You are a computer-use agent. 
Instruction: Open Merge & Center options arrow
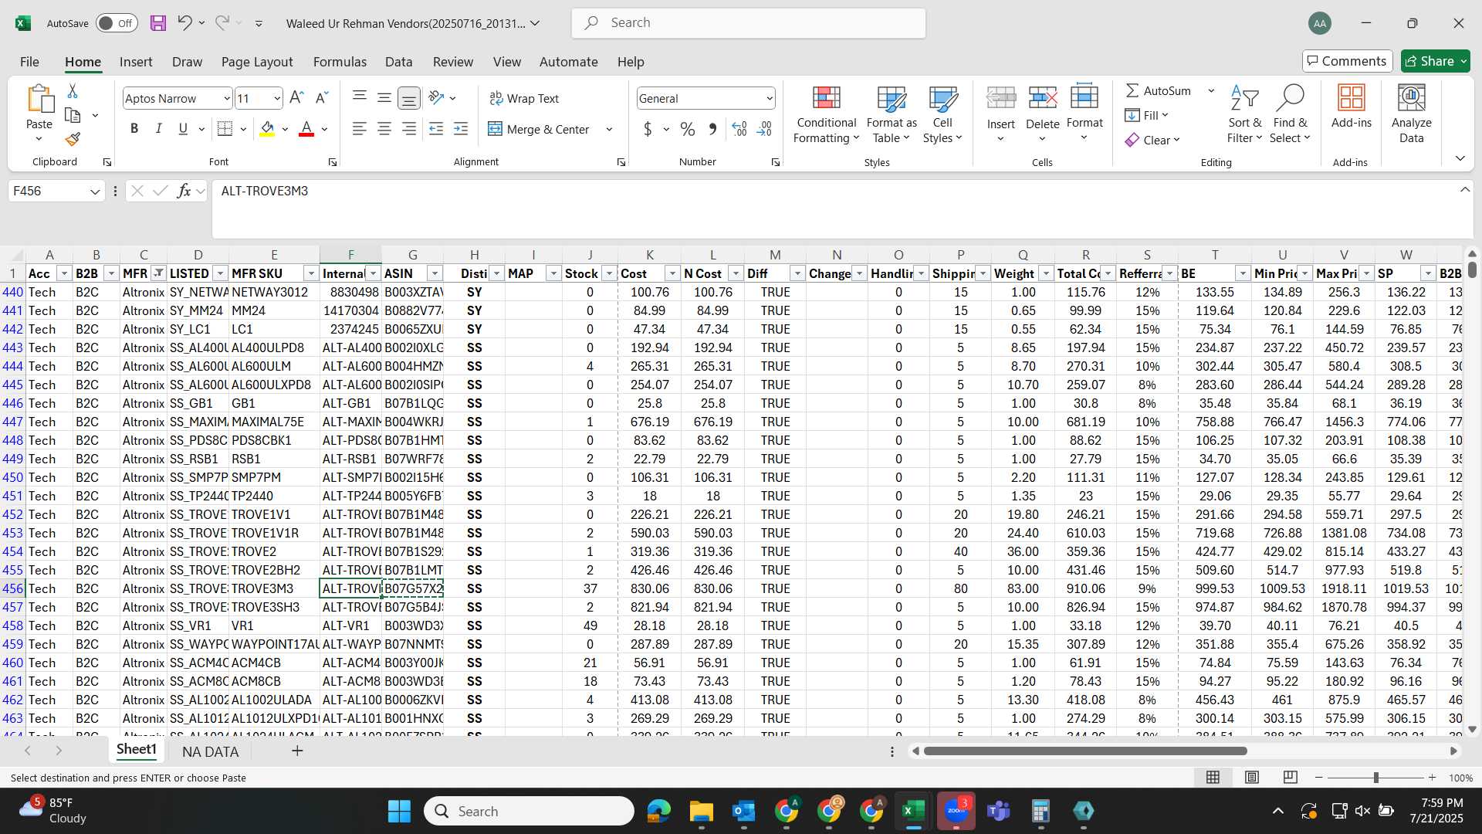tap(609, 129)
